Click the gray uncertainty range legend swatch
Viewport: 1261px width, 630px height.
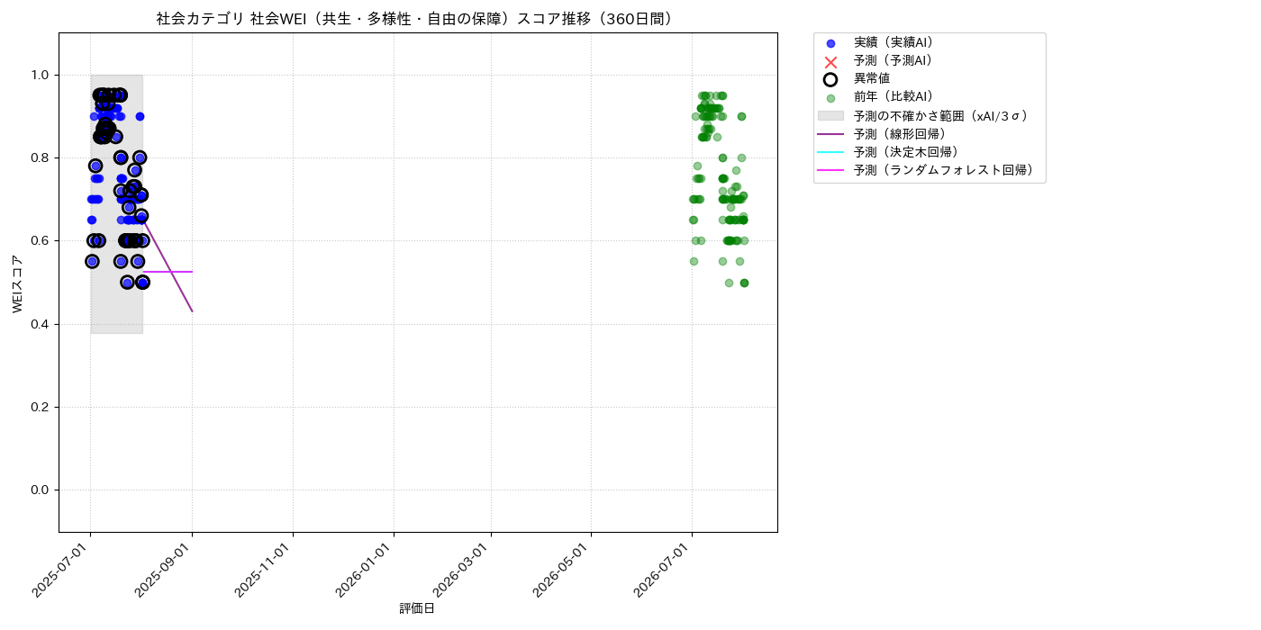point(830,116)
